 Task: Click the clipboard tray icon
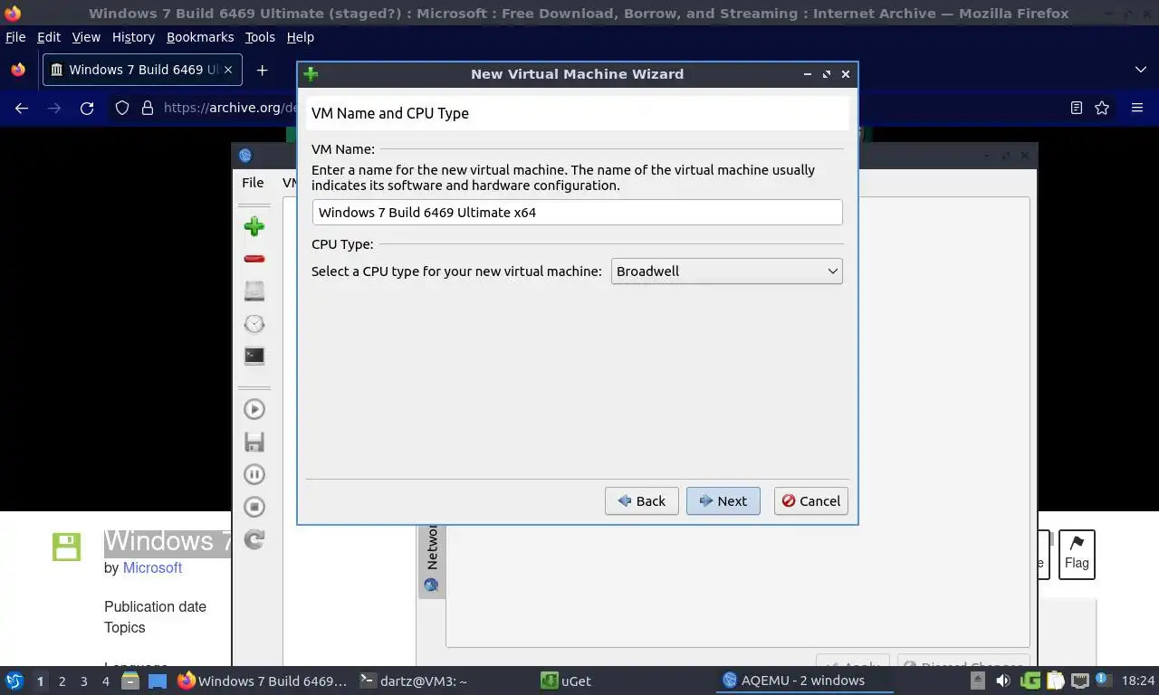(x=1055, y=681)
